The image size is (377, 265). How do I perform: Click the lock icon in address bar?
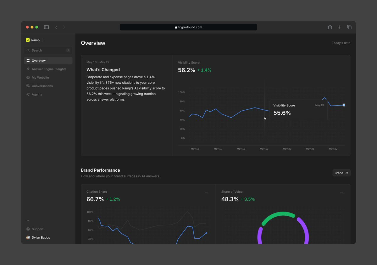click(x=176, y=27)
